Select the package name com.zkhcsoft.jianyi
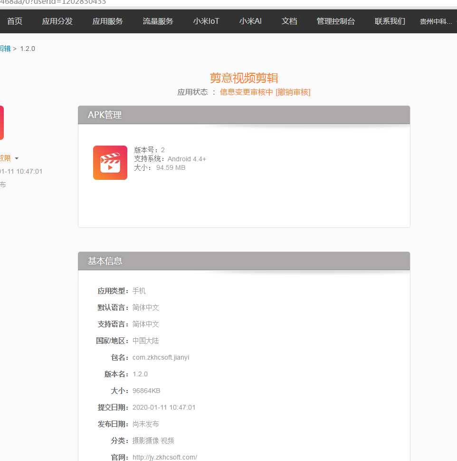This screenshot has height=461, width=457. pyautogui.click(x=161, y=357)
